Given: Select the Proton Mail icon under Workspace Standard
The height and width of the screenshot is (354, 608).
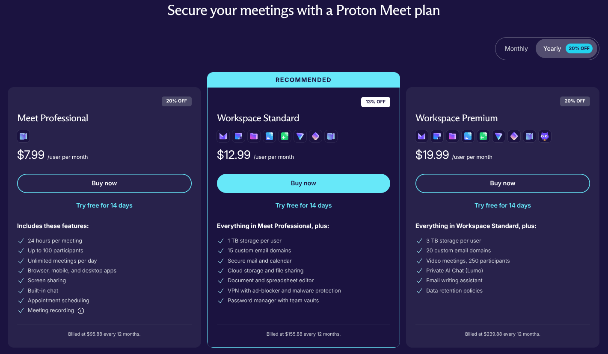Looking at the screenshot, I should point(223,136).
